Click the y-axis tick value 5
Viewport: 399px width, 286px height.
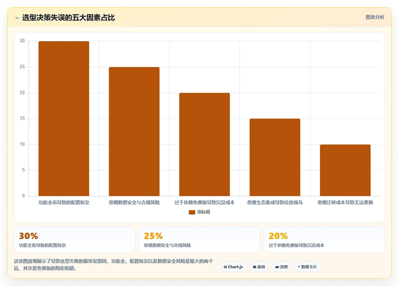[24, 170]
